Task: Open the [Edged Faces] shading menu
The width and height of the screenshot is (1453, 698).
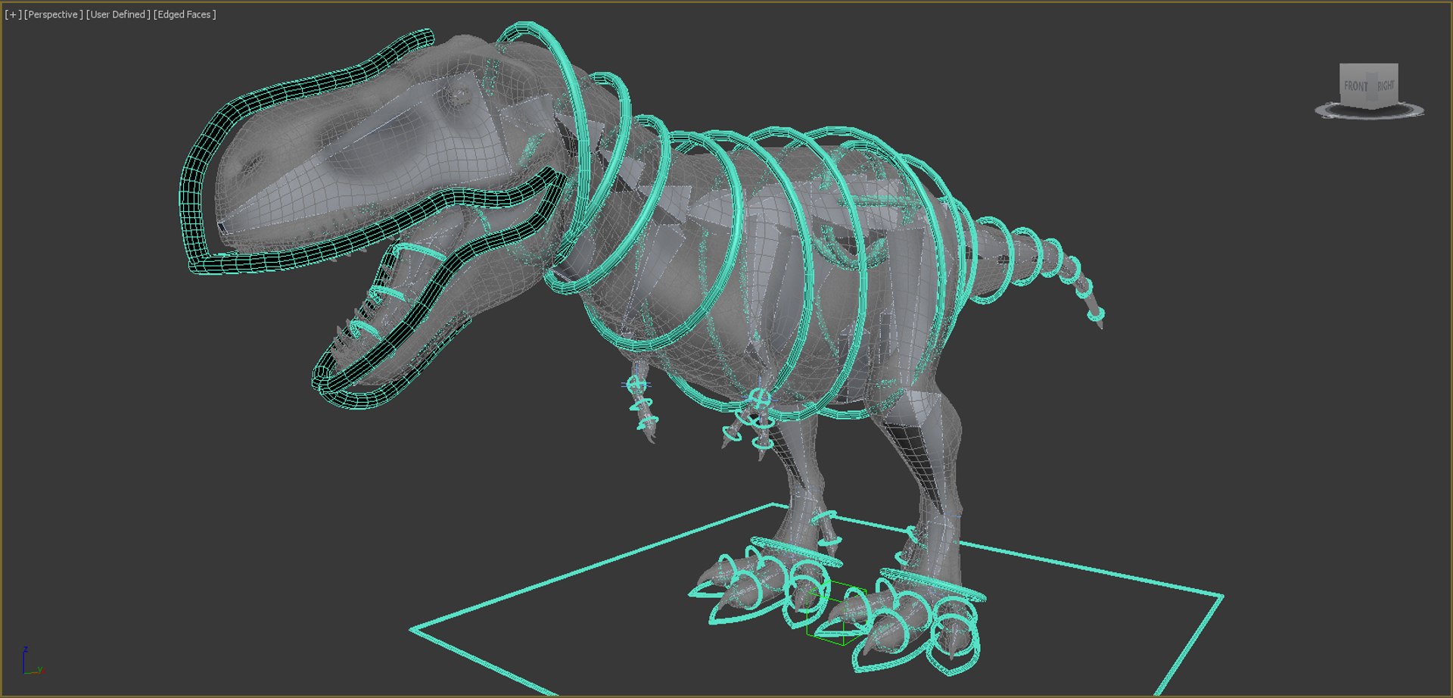Action: (185, 14)
